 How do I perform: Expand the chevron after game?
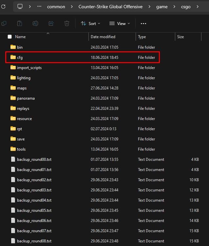pos(174,7)
